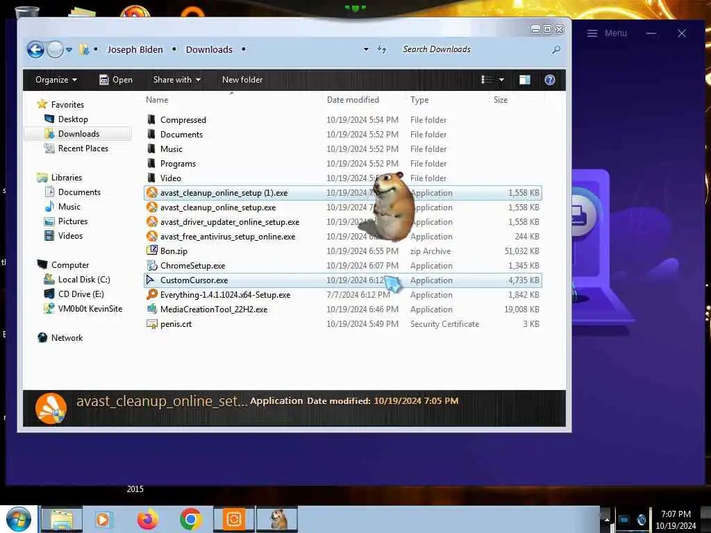Switch to the hamster taskbar app
711x533 pixels.
[x=278, y=519]
